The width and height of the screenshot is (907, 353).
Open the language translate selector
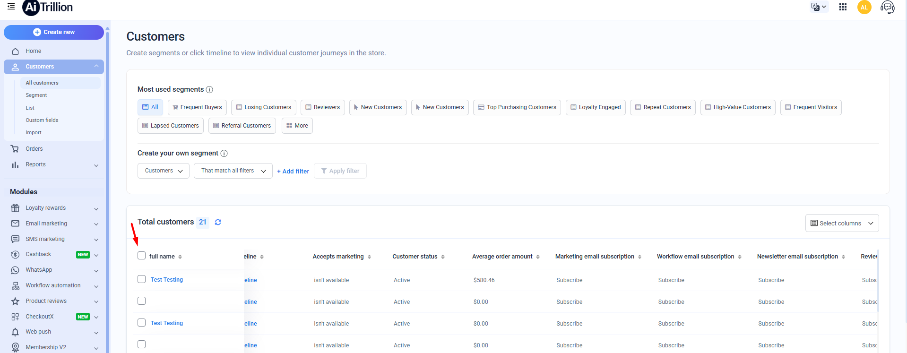coord(819,7)
